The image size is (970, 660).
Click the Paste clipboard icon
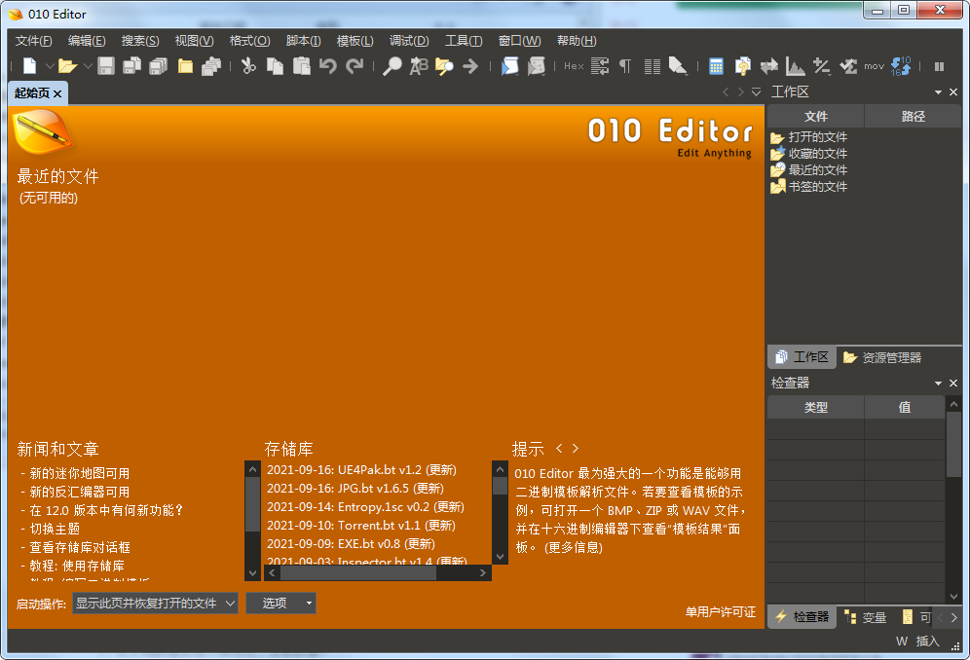pyautogui.click(x=301, y=65)
